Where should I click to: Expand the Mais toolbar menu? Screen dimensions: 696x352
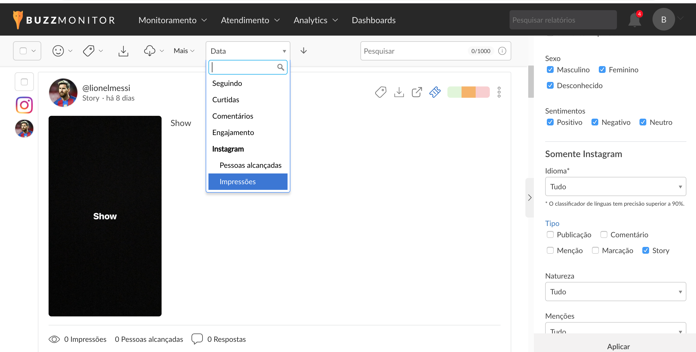[x=184, y=51]
